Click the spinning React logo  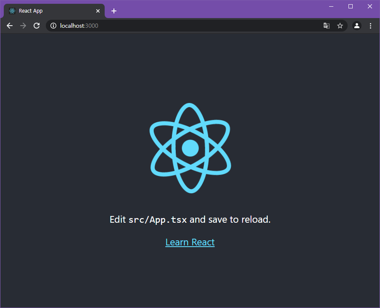pos(190,148)
